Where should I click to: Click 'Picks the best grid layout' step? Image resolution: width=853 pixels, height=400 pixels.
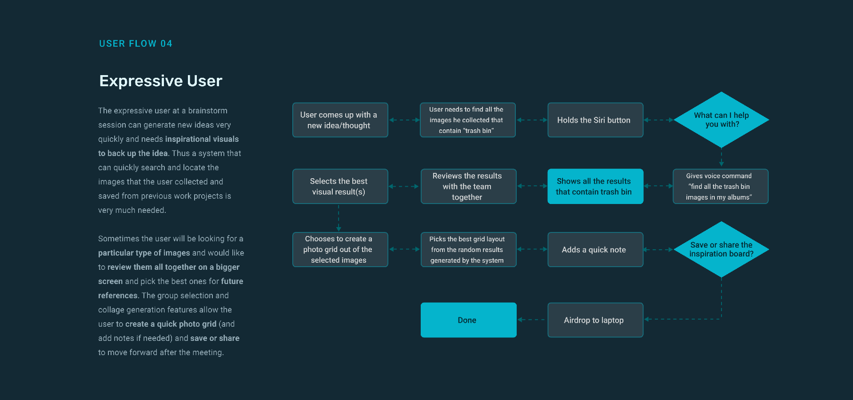468,249
